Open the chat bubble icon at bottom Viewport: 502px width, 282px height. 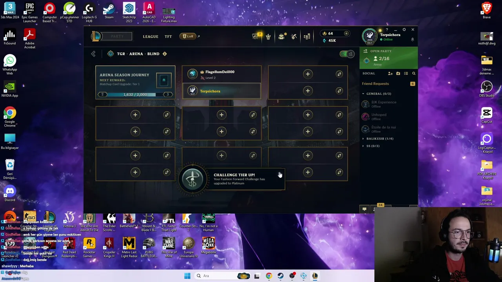click(364, 209)
